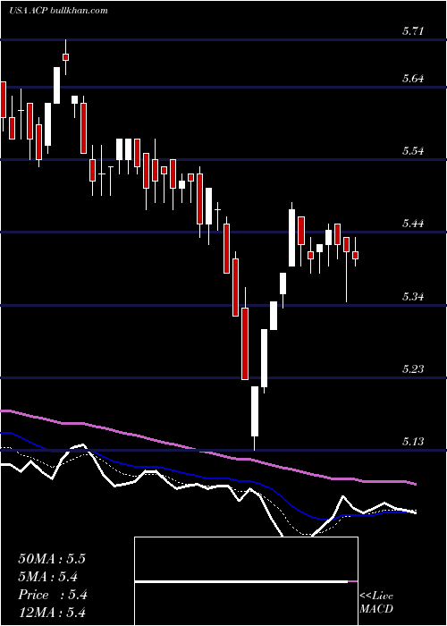The width and height of the screenshot is (447, 626).
Task: Click the long red candle dropping to 5.23
Action: coord(245,343)
